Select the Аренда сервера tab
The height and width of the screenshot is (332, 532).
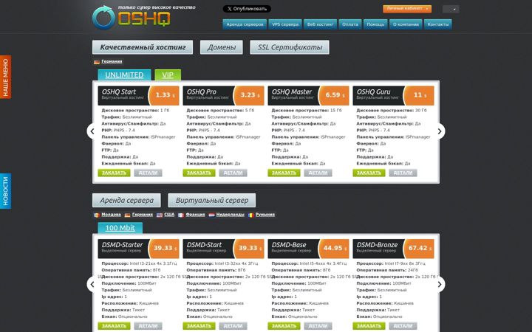[x=126, y=201]
